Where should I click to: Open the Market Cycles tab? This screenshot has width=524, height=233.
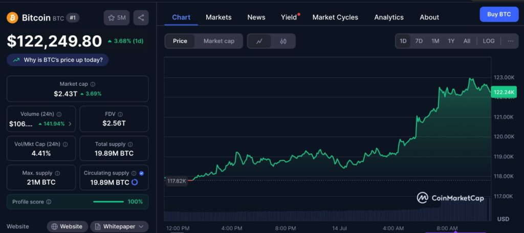335,17
